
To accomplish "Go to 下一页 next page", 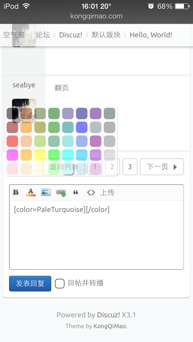I will click(x=162, y=167).
